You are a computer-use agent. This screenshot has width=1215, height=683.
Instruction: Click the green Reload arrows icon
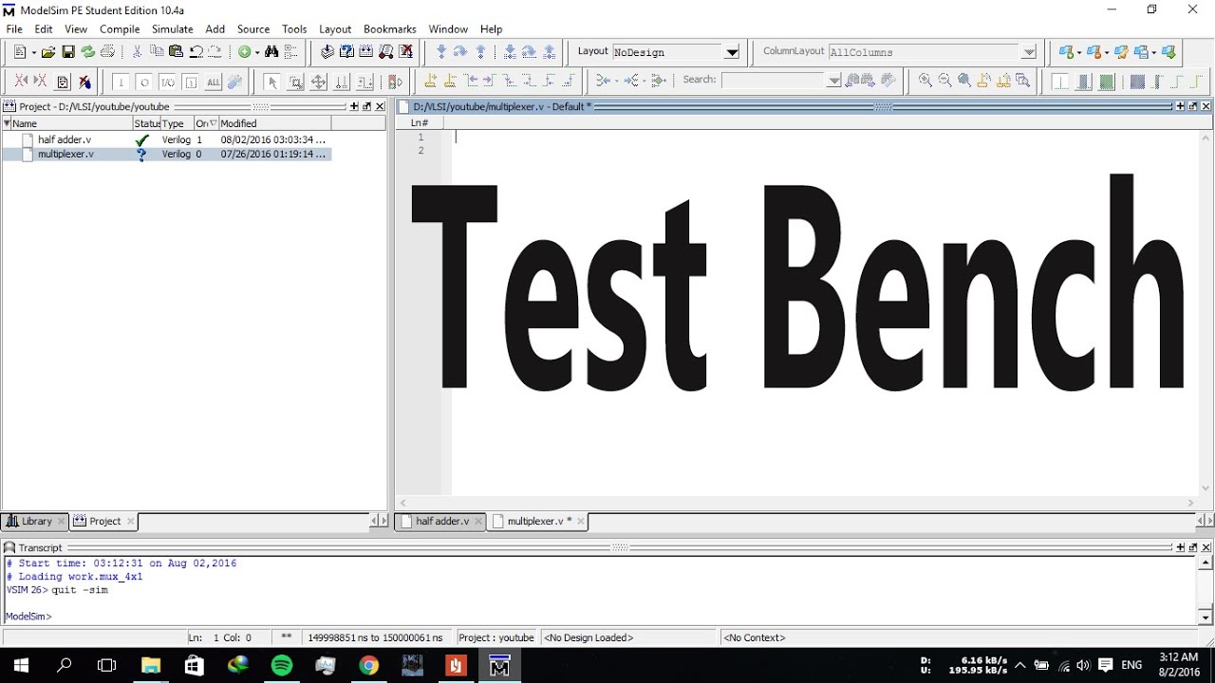click(88, 52)
